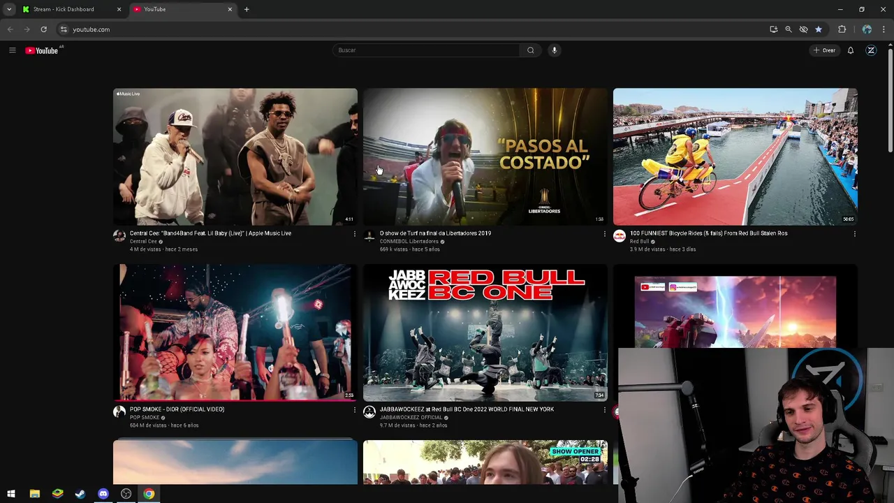894x503 pixels.
Task: Open BlueStacks from the taskbar
Action: point(57,494)
